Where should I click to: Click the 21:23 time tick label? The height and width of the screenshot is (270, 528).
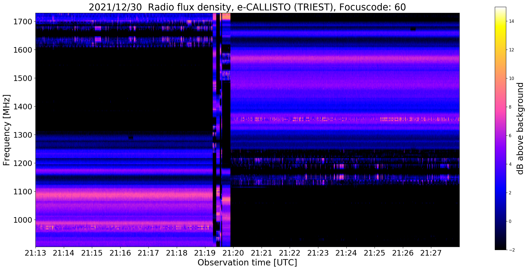(x=318, y=253)
